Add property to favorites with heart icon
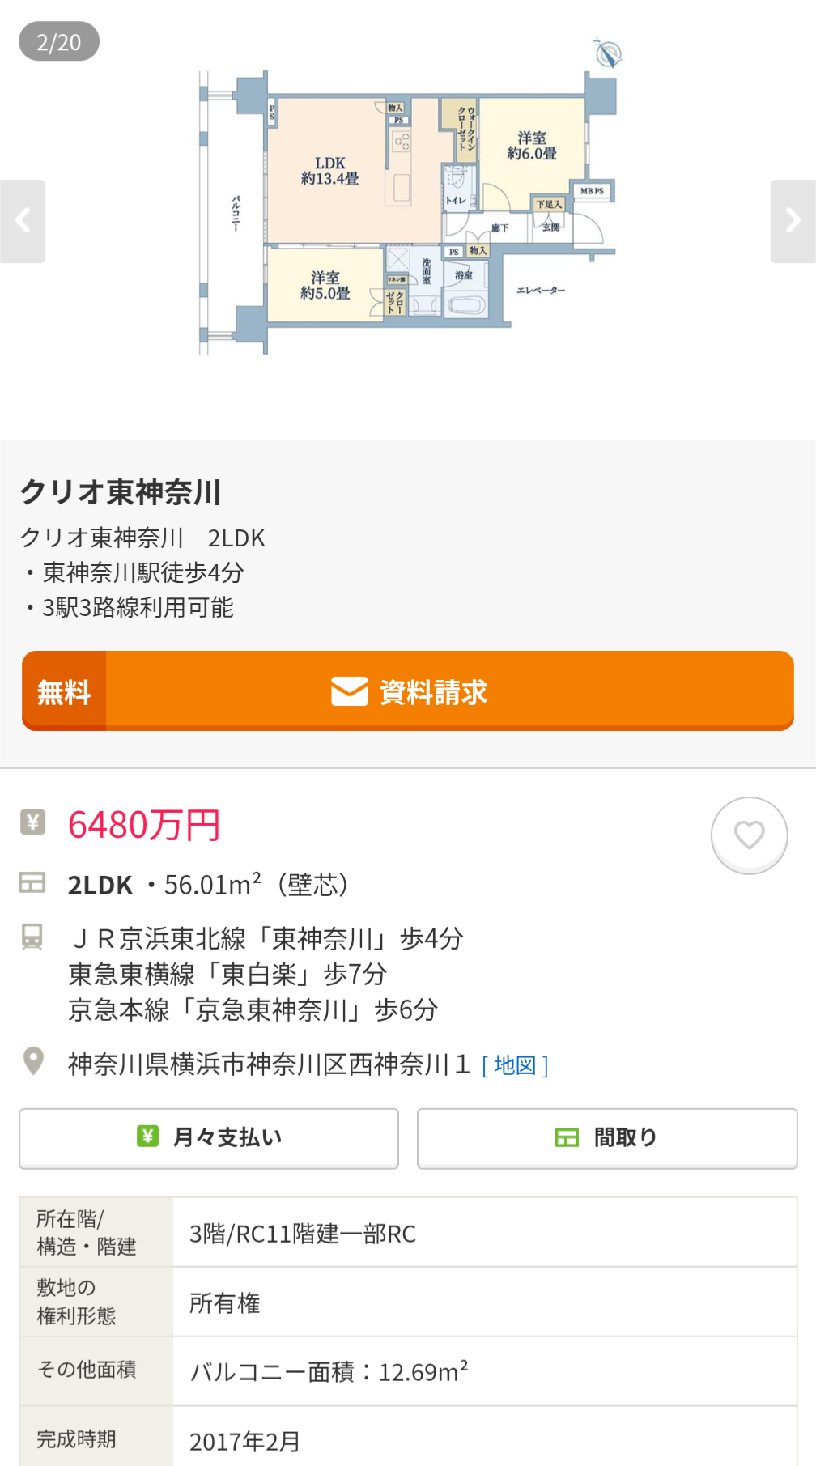 (749, 835)
